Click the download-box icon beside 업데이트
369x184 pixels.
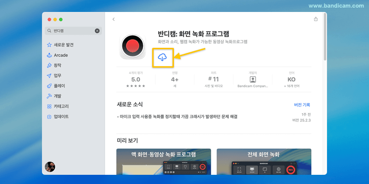[x=49, y=116]
